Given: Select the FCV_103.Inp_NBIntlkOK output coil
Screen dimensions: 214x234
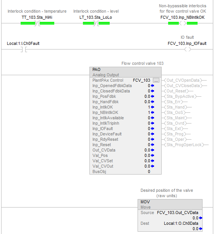Looking at the screenshot, I should click(x=183, y=23).
